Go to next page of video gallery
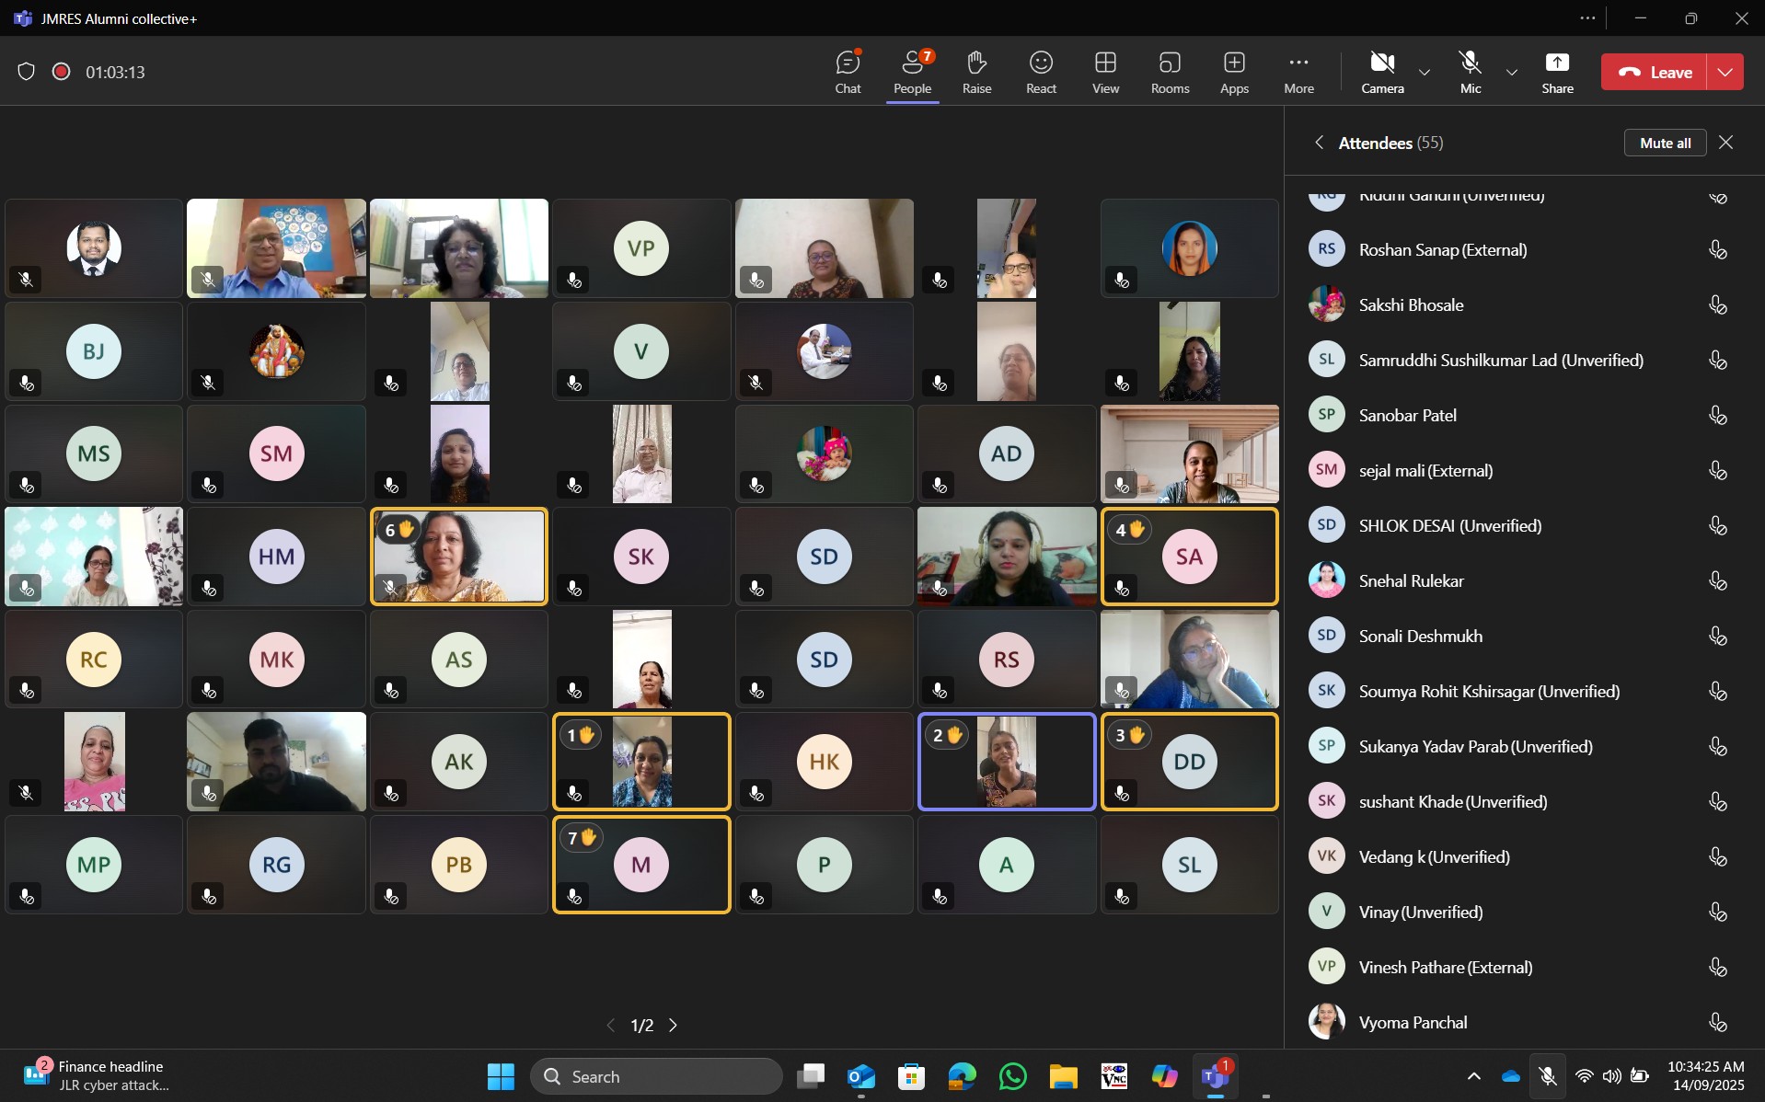 tap(674, 1025)
